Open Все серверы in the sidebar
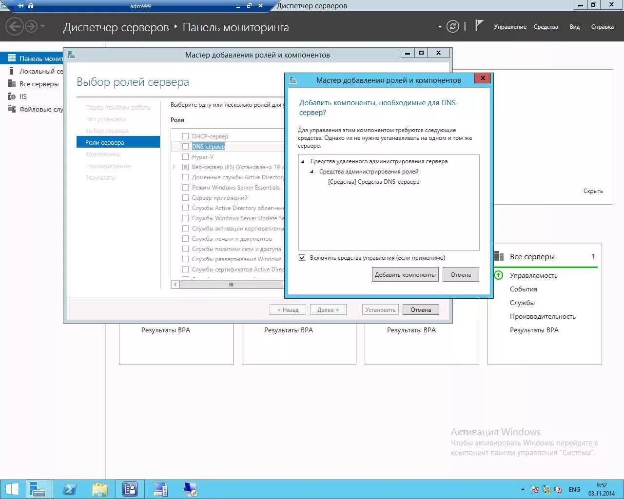Screen dimensions: 624x499 point(32,84)
